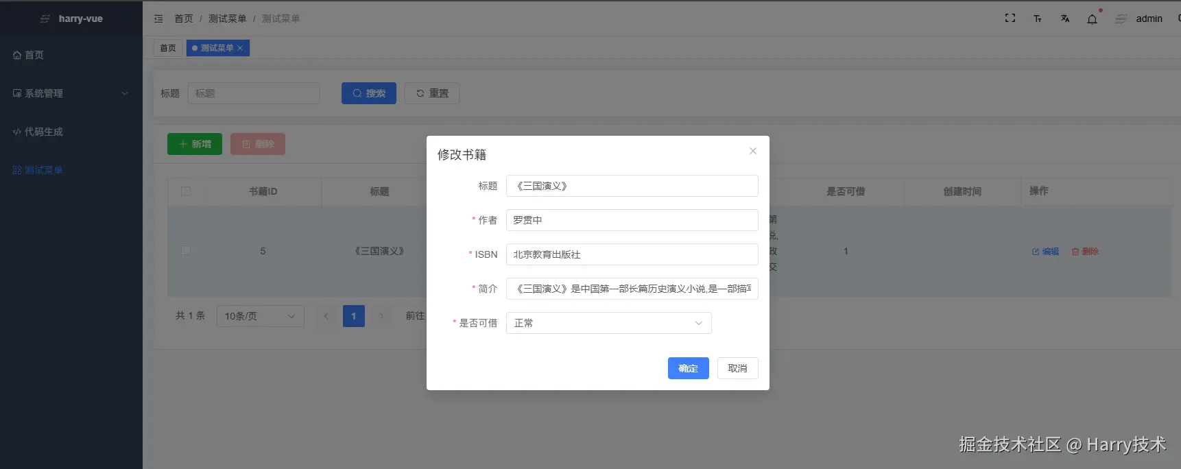Click the 《三国演义》 table cell

(x=379, y=251)
